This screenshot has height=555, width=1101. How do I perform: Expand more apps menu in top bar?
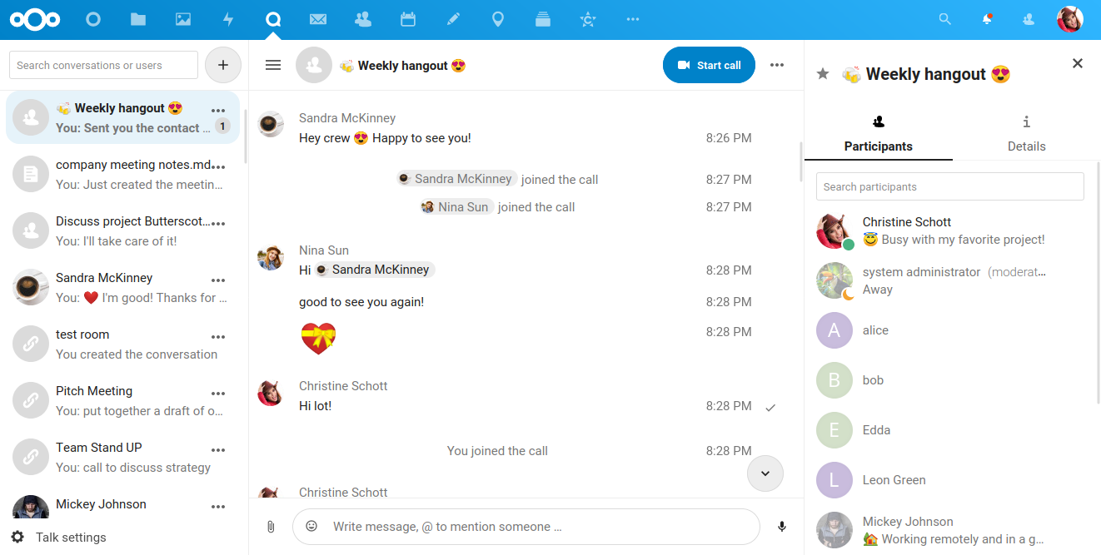tap(633, 19)
